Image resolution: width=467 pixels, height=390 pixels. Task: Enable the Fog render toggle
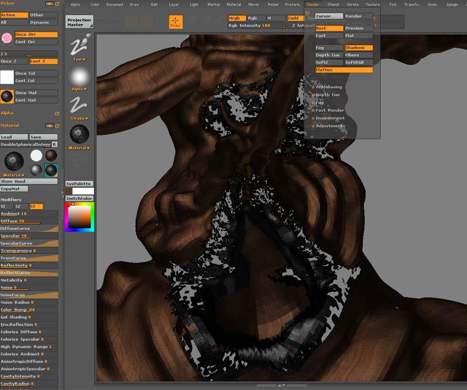click(x=329, y=47)
